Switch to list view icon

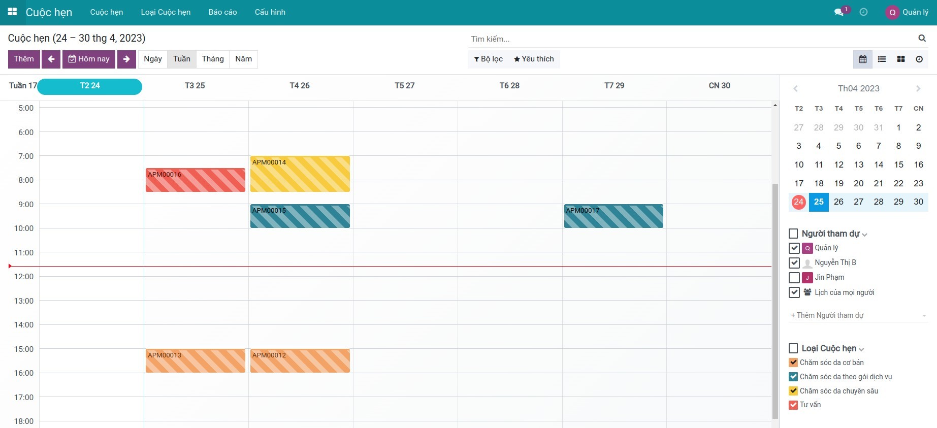[882, 59]
